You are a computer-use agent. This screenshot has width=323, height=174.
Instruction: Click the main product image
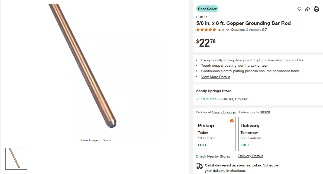coord(95,70)
